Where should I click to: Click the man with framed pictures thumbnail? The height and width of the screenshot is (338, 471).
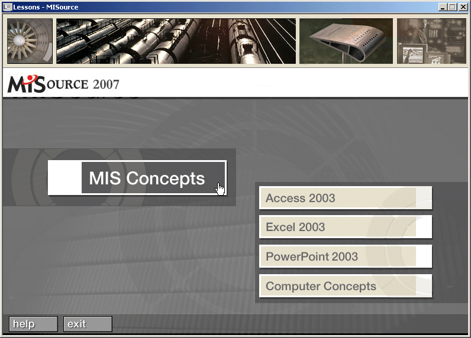[x=431, y=41]
